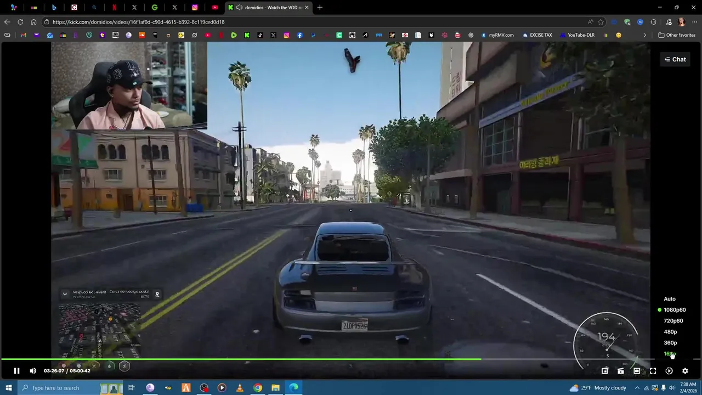Open the Instagram bookmark icon
702x395 pixels.
[286, 35]
